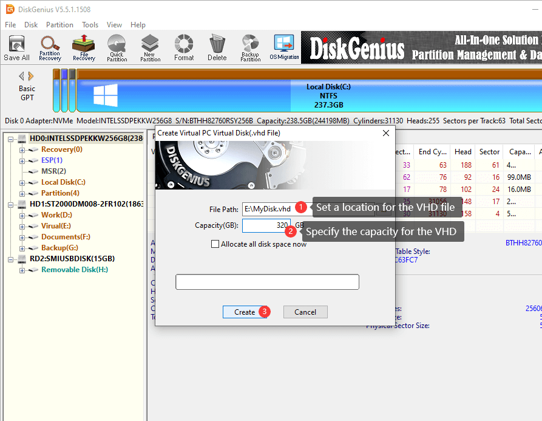
Task: Click the End Cy... column header
Action: tap(432, 152)
